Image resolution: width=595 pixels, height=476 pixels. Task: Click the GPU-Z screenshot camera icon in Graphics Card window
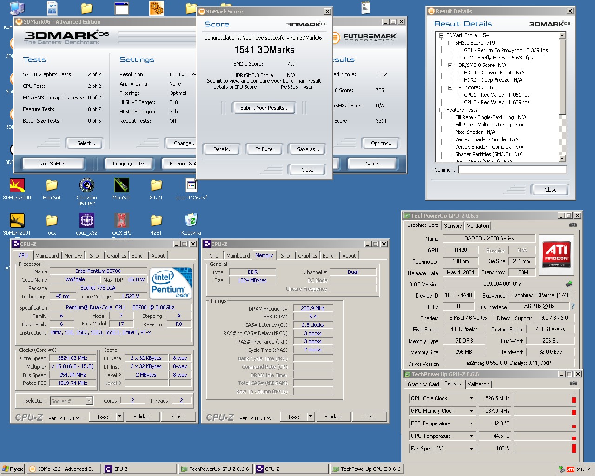(573, 225)
